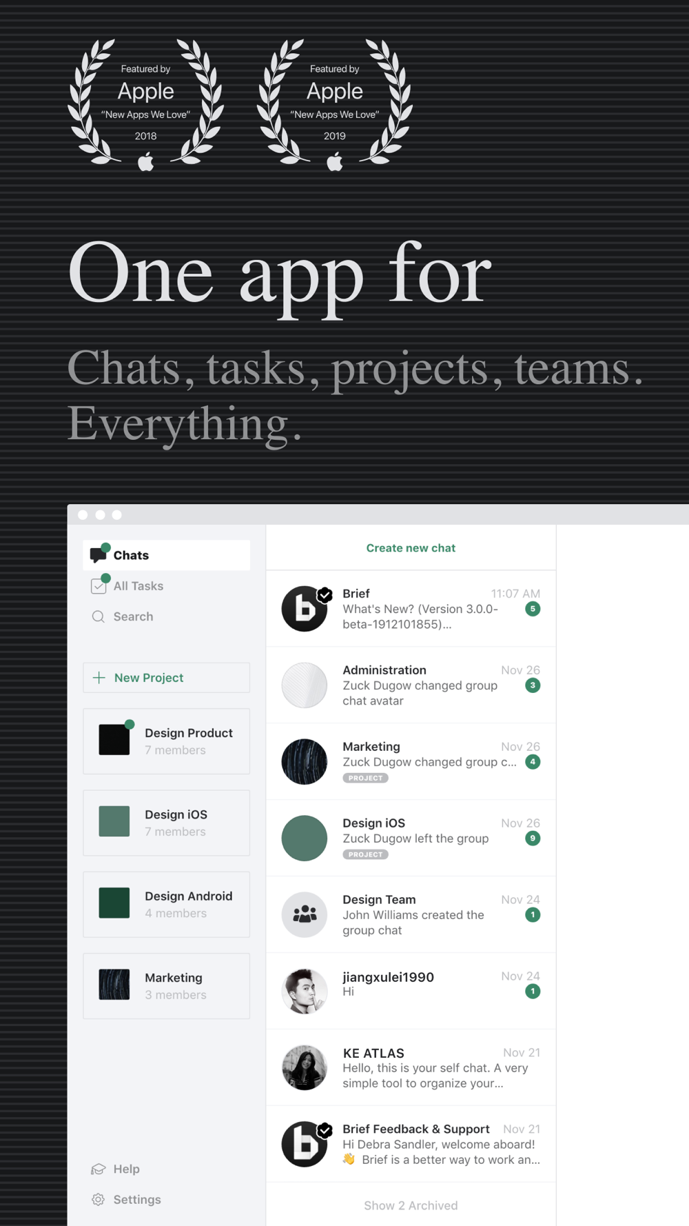
Task: Click the Brief logo avatar
Action: (x=305, y=609)
